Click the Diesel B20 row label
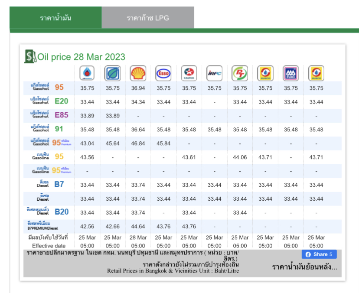This screenshot has width=359, height=293. pos(48,212)
